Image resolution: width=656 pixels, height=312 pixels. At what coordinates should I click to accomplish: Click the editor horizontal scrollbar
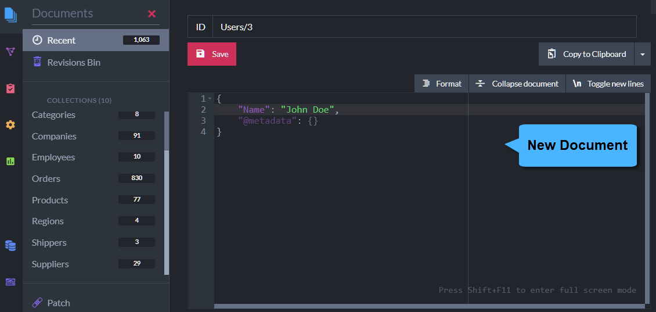coord(430,306)
